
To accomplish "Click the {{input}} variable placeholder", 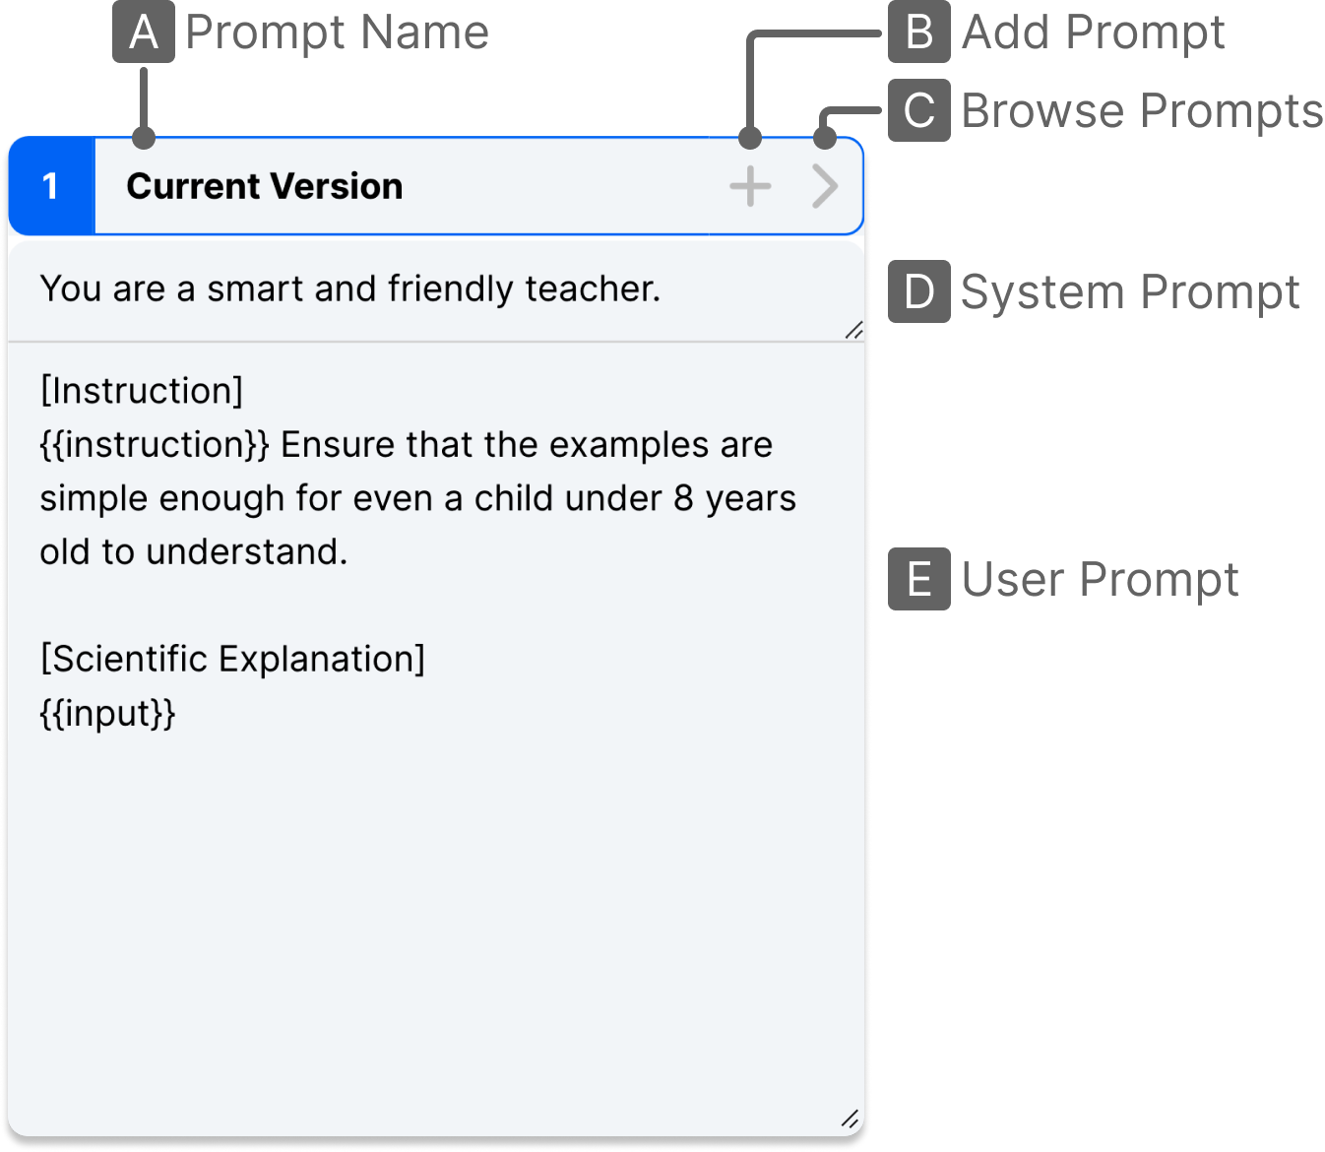I will 107,713.
